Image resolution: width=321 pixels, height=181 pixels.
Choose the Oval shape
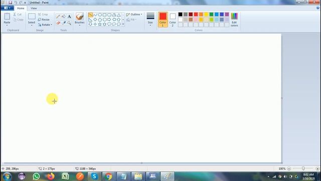(100, 15)
